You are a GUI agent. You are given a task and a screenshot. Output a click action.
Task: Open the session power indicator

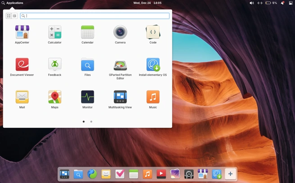(290, 3)
